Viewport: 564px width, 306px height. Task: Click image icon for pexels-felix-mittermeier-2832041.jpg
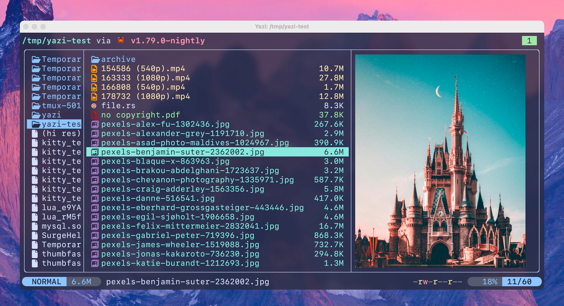tap(94, 226)
